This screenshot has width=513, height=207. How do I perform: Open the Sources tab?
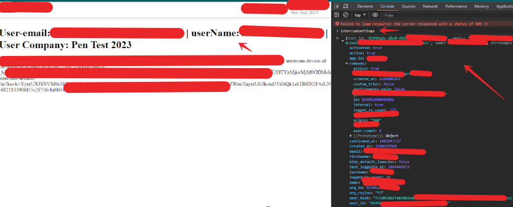coord(408,6)
